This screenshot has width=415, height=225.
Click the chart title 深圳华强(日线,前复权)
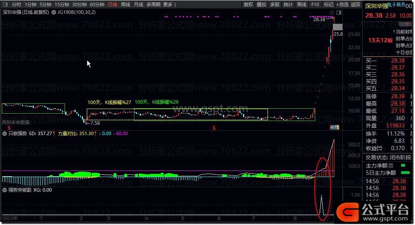click(26, 12)
